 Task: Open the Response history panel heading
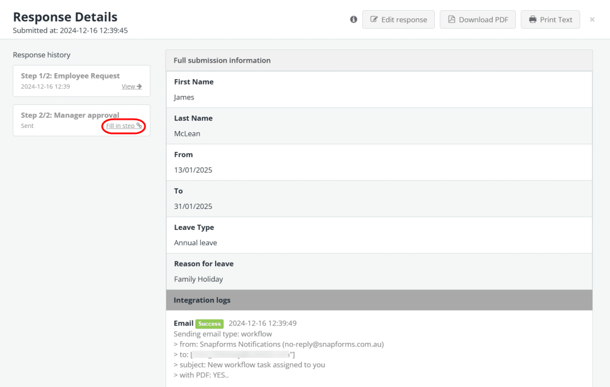(x=42, y=55)
